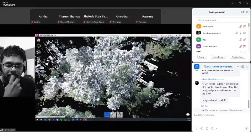The width and height of the screenshot is (251, 132).
Task: Open the new chat compose icon
Action: pyautogui.click(x=197, y=67)
